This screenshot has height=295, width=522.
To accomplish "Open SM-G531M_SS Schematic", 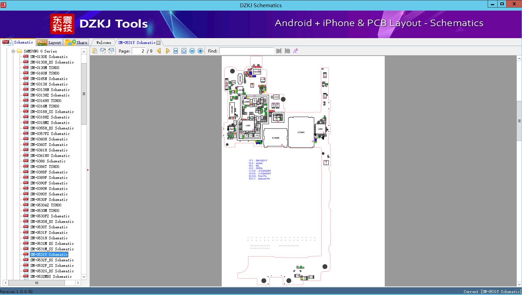I will pos(52,249).
